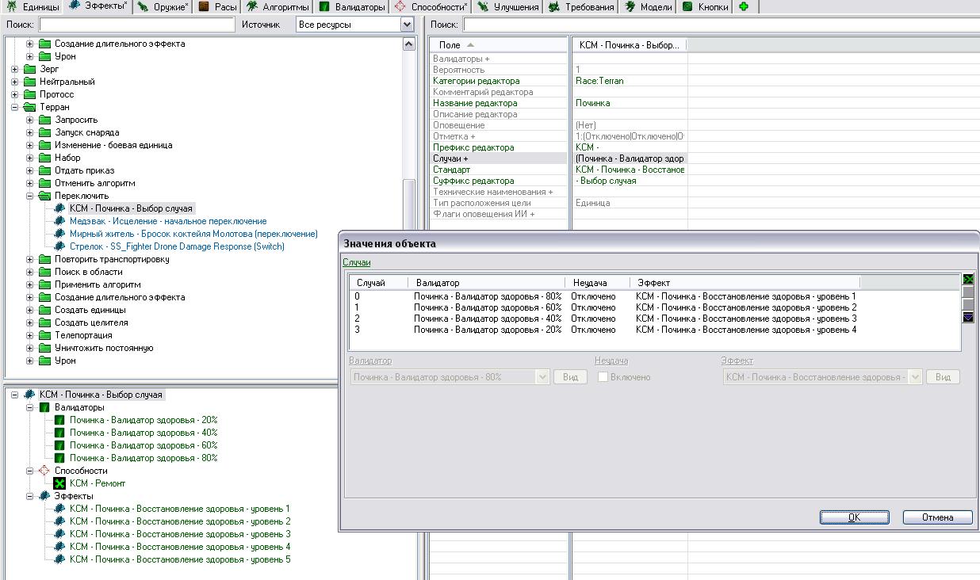
Task: Switch to the Оружие tab
Action: (163, 6)
